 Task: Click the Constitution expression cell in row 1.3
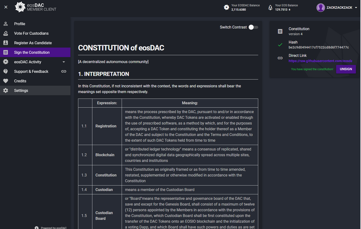107,175
